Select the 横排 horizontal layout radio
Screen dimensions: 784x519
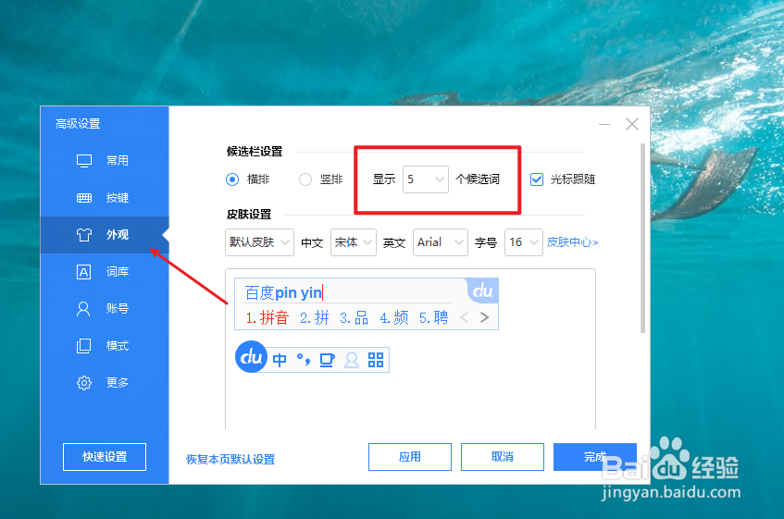click(232, 179)
